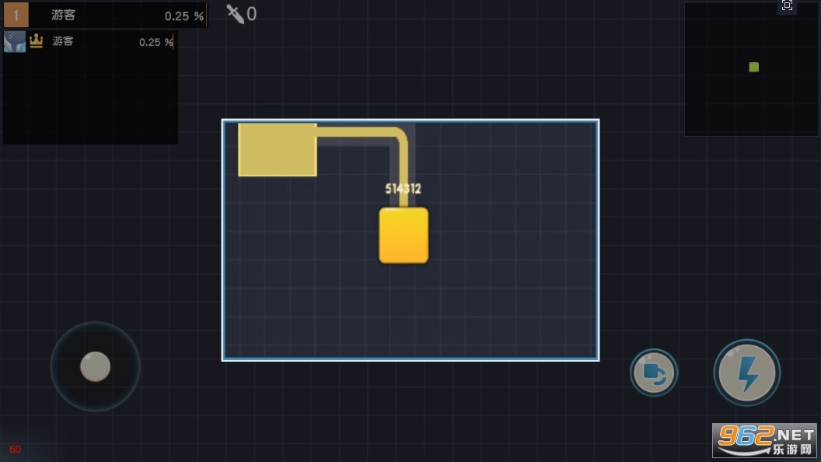This screenshot has width=821, height=462.
Task: Click the sword kill counter icon
Action: (235, 13)
